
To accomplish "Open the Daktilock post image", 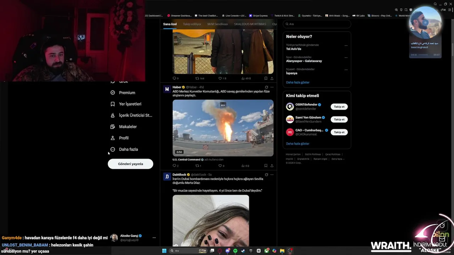I will pyautogui.click(x=211, y=220).
